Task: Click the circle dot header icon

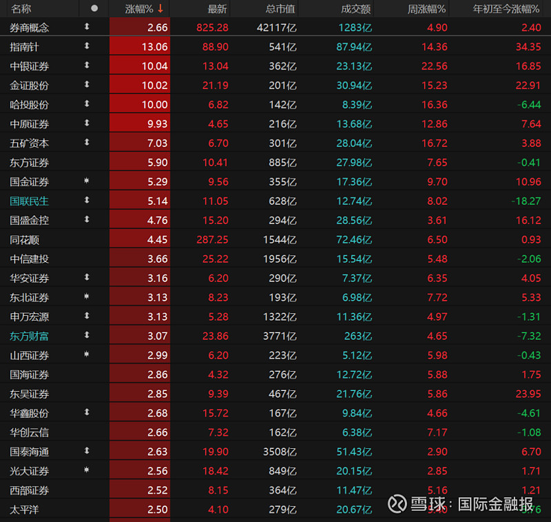Action: tap(94, 8)
